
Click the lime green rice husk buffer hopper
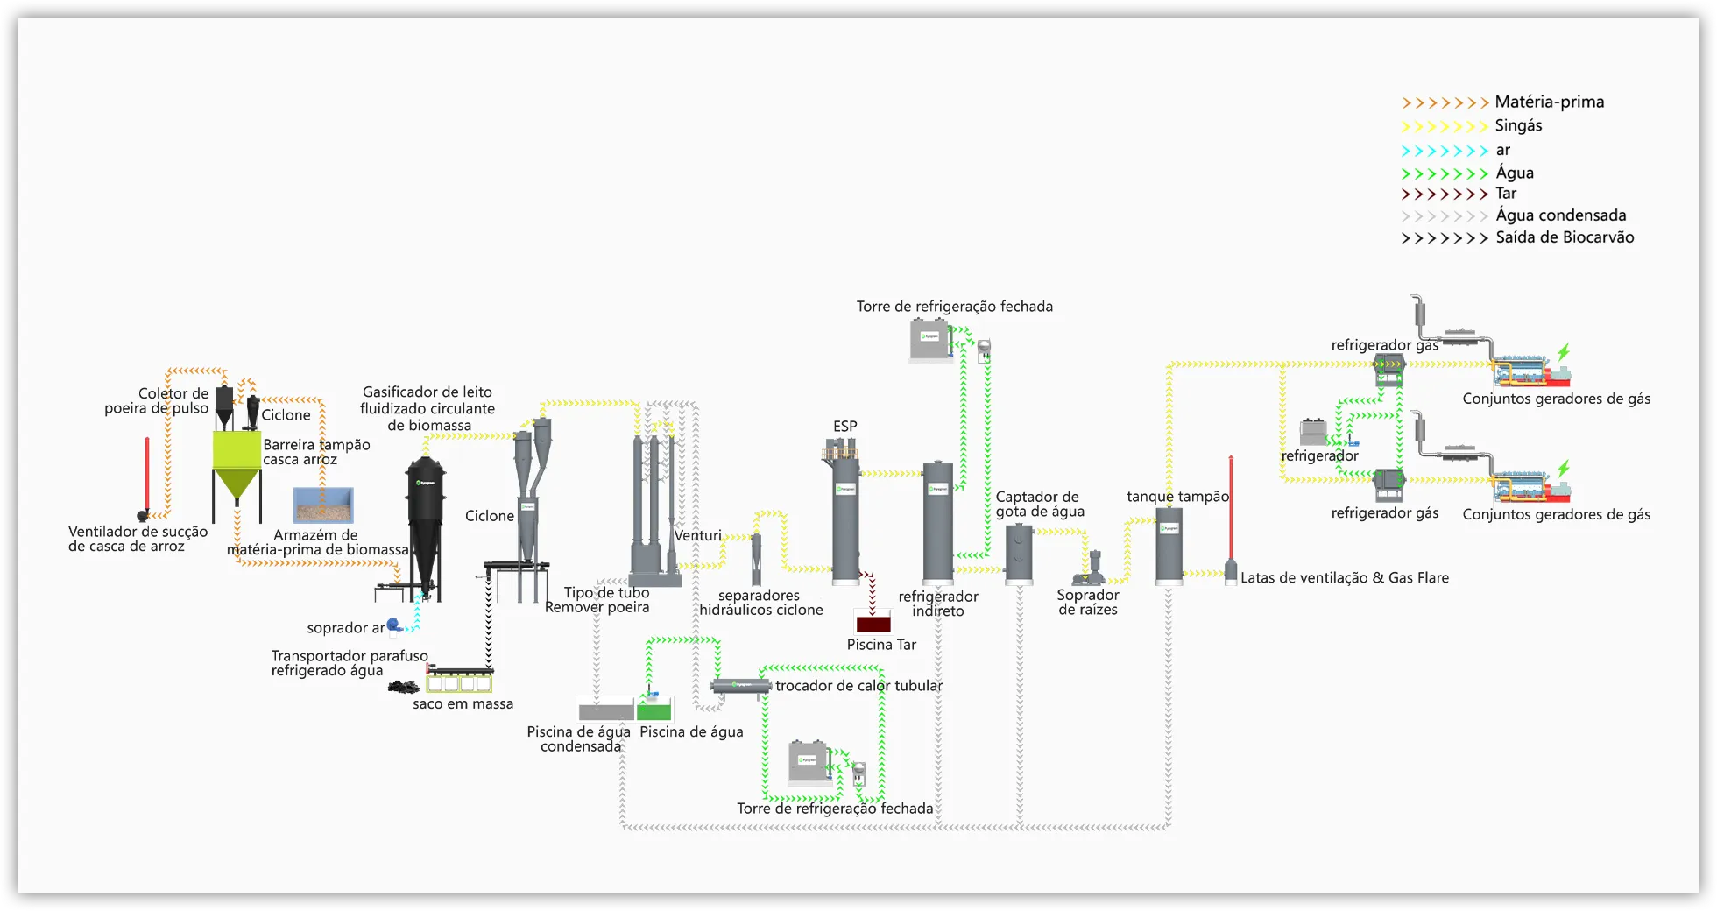(x=237, y=464)
